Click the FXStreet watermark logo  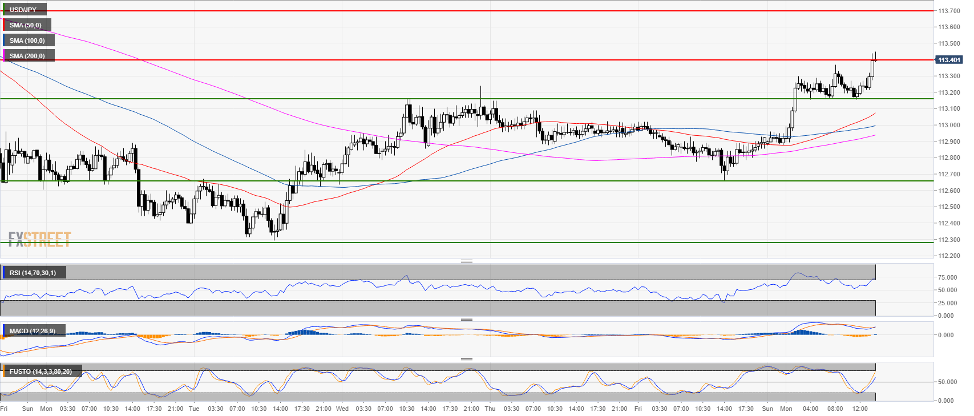(39, 239)
